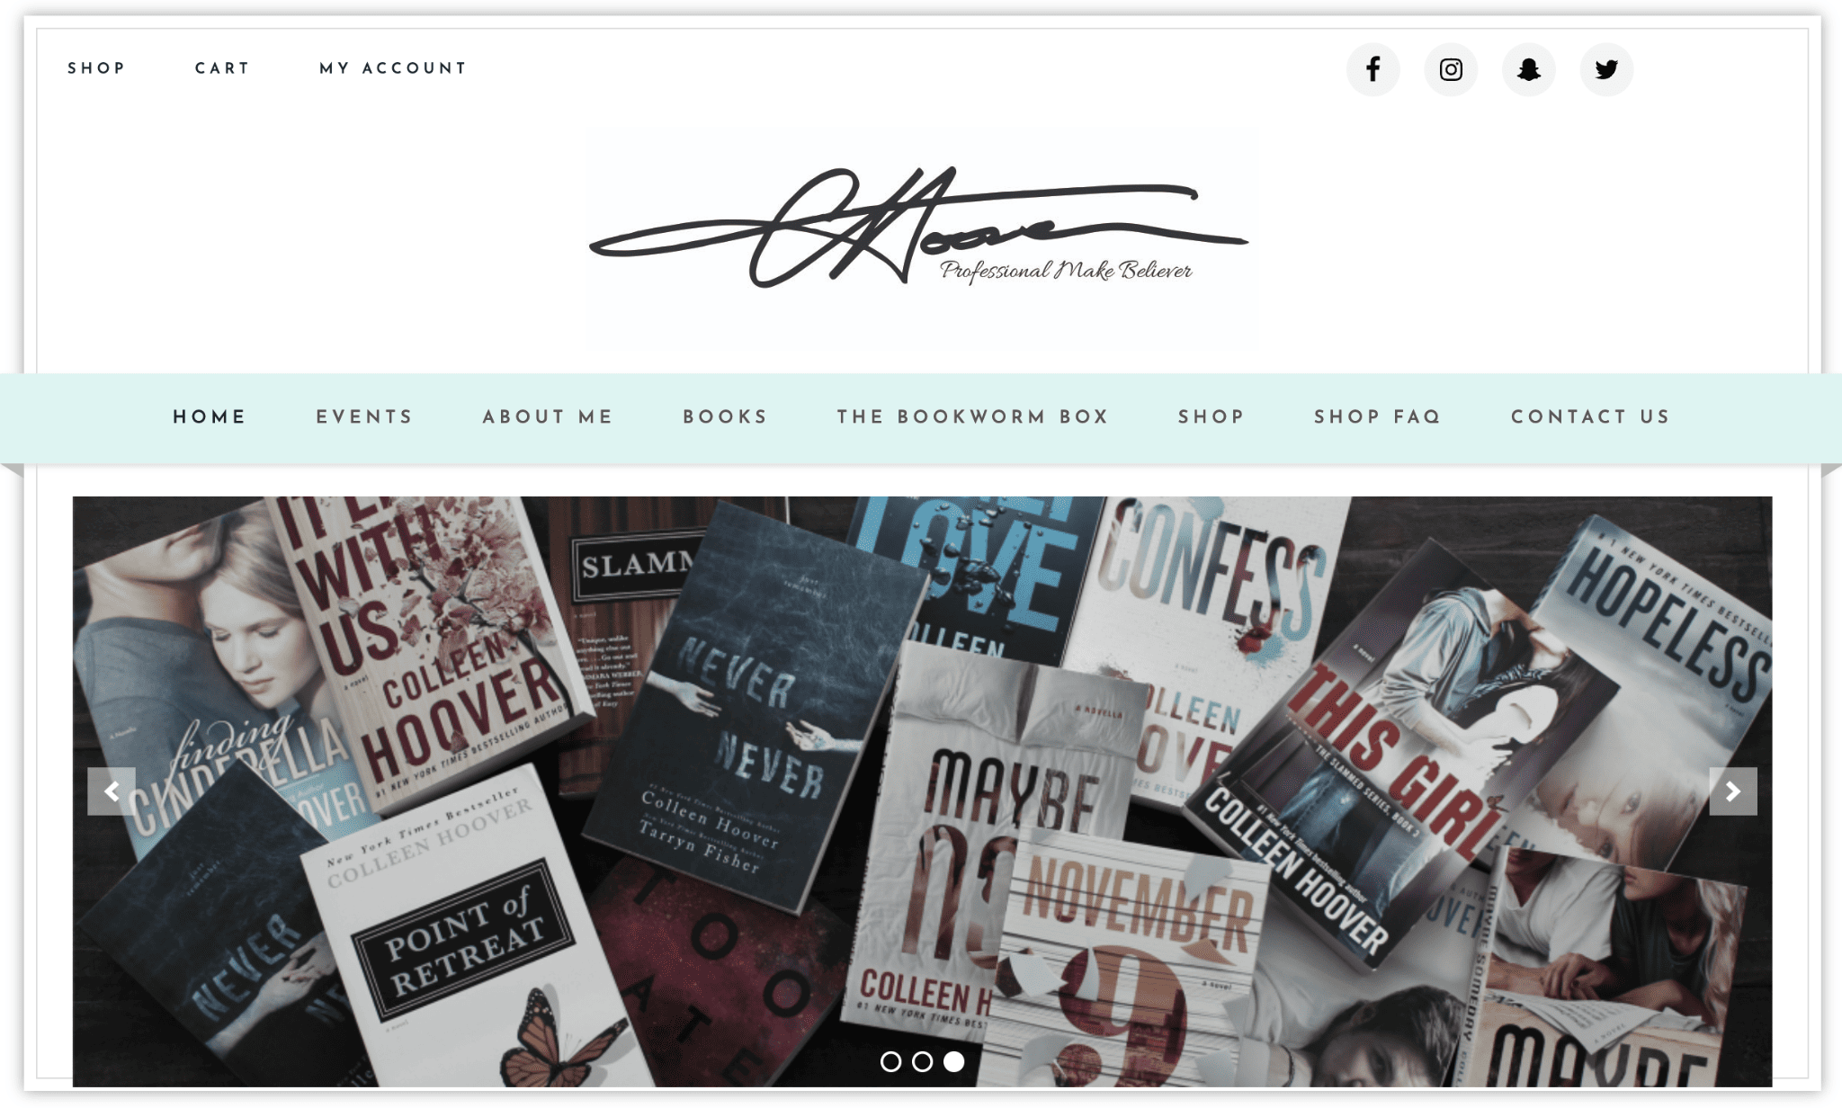Select the second carousel dot toggle
Screen dimensions: 1842x1108
coord(922,1060)
